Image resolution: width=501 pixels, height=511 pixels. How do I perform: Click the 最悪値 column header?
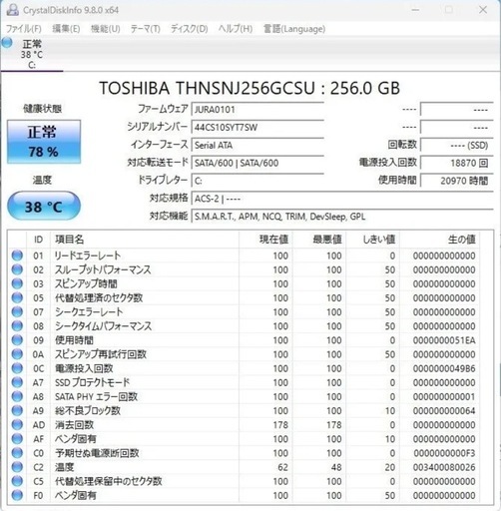point(319,240)
